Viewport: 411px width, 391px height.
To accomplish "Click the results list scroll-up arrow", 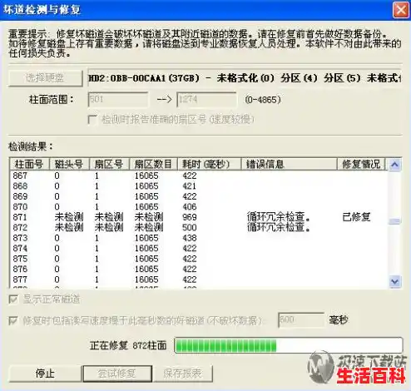I will tap(394, 165).
